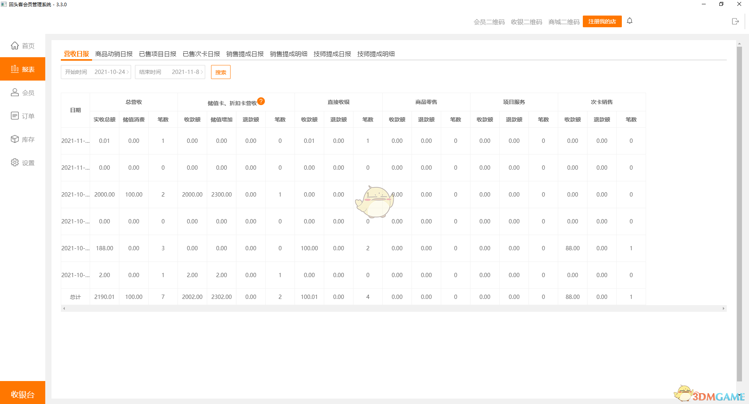Click the logout icon at top right
Viewport: 749px width, 404px height.
(x=735, y=21)
